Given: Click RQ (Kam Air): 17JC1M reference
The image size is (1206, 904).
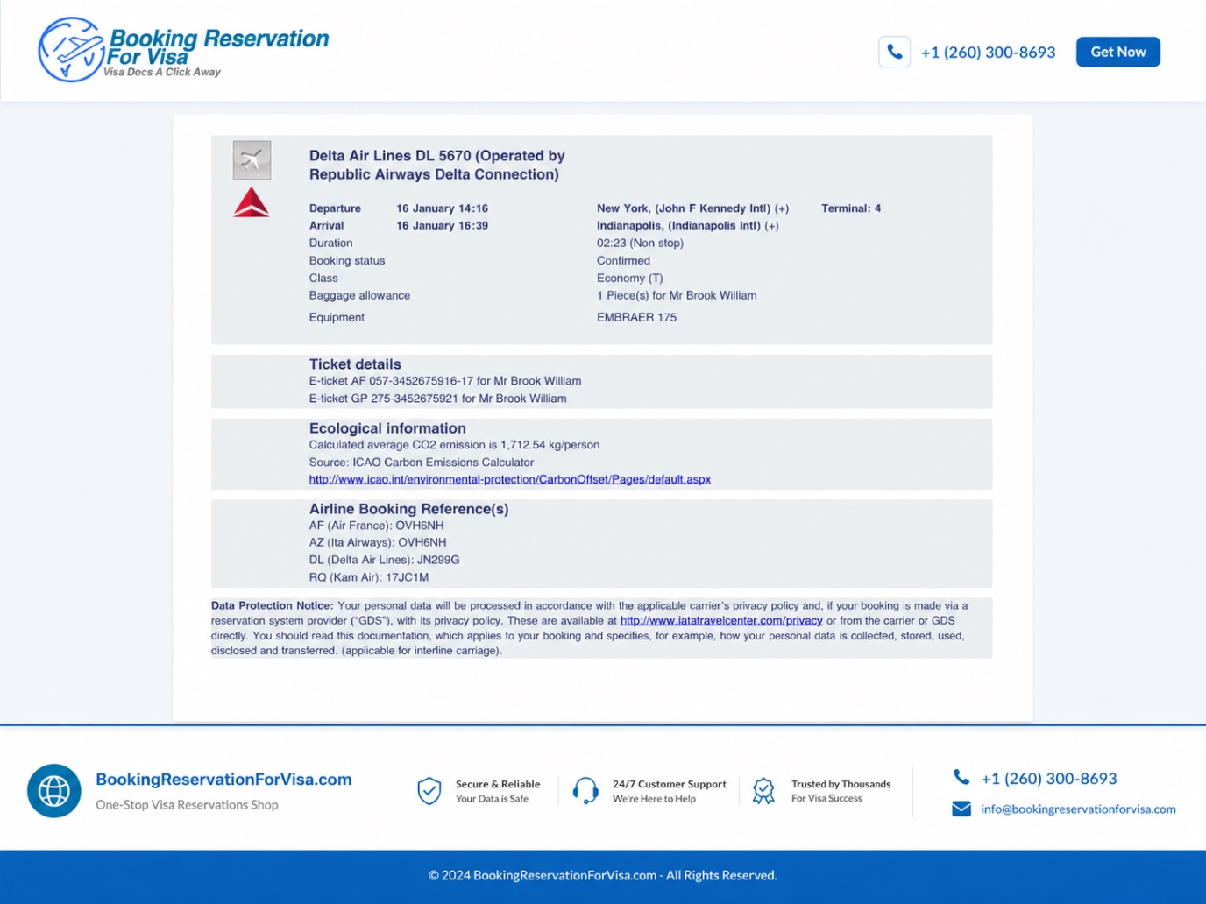Looking at the screenshot, I should coord(368,577).
